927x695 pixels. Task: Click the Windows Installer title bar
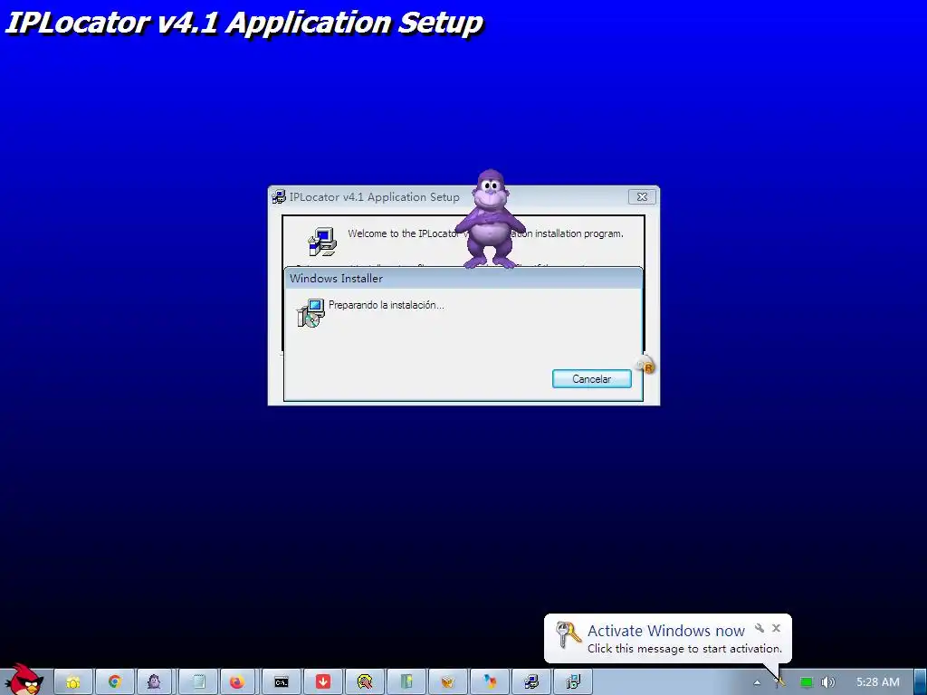pos(463,279)
